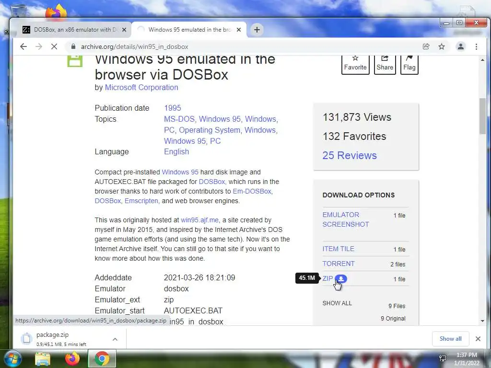
Task: Open the 1995 publication date link
Action: click(173, 108)
